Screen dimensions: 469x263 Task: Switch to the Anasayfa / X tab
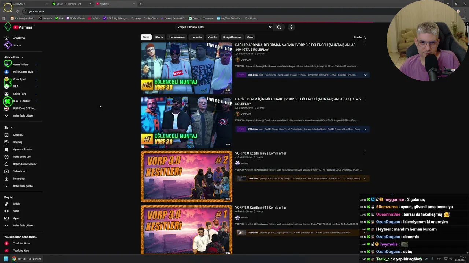[26, 4]
